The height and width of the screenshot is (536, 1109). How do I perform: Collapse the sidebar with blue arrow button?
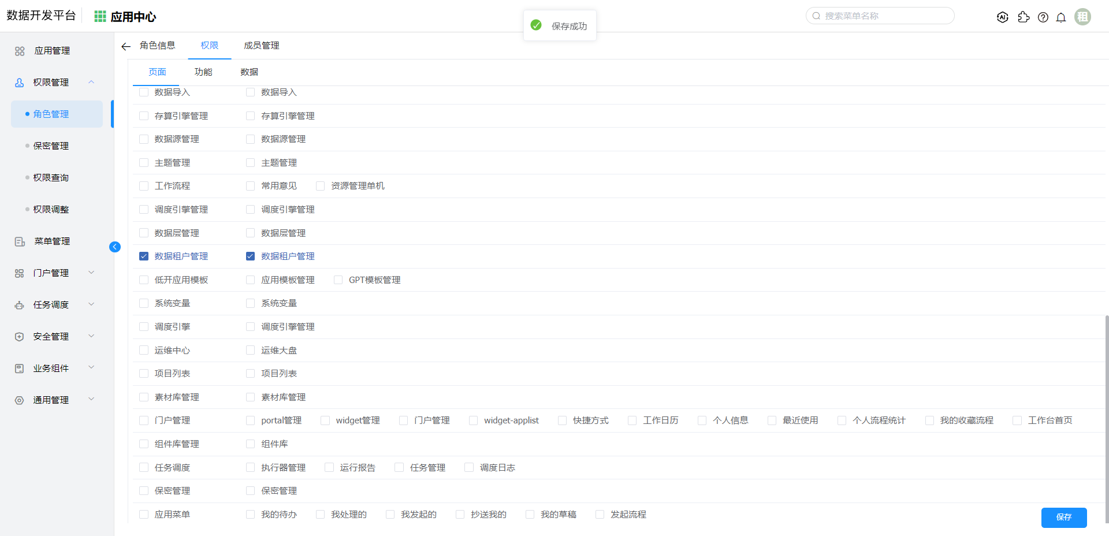[115, 247]
